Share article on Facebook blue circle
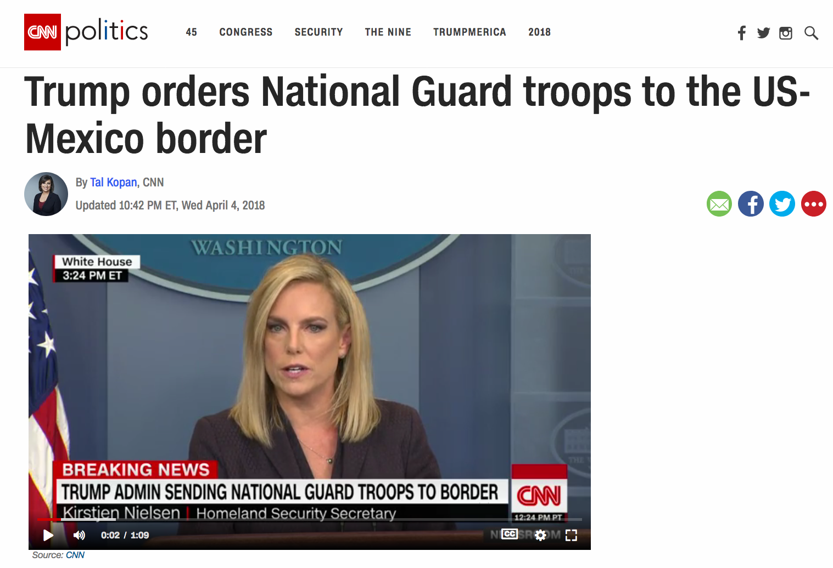833x568 pixels. click(751, 204)
